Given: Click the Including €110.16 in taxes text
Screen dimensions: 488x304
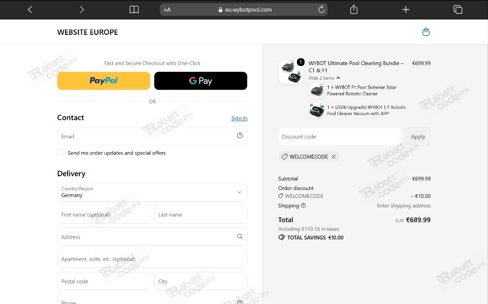Looking at the screenshot, I should tap(309, 229).
